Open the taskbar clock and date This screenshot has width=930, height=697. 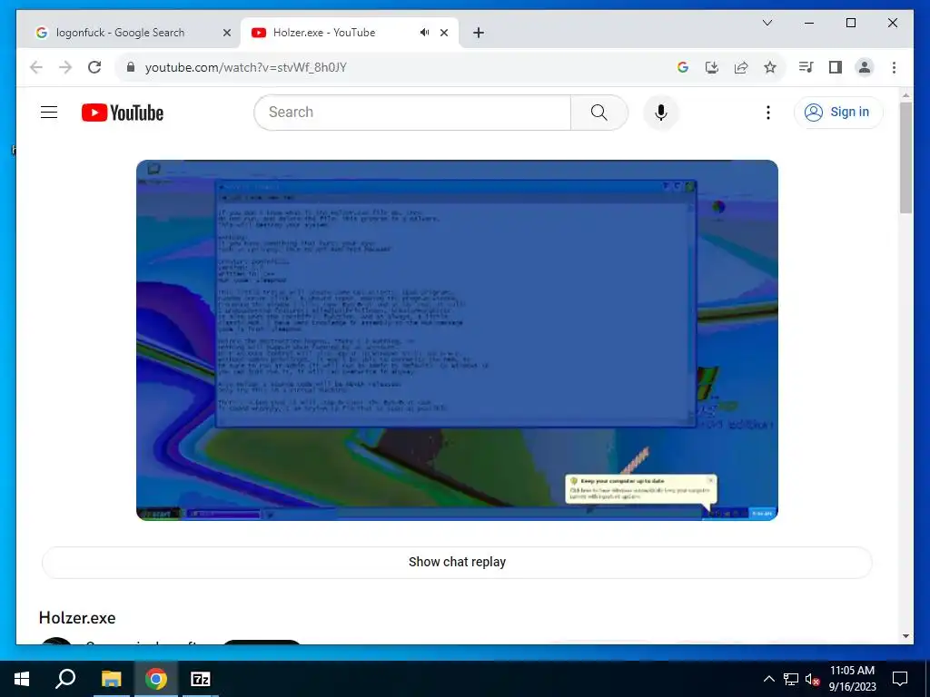[x=852, y=679]
